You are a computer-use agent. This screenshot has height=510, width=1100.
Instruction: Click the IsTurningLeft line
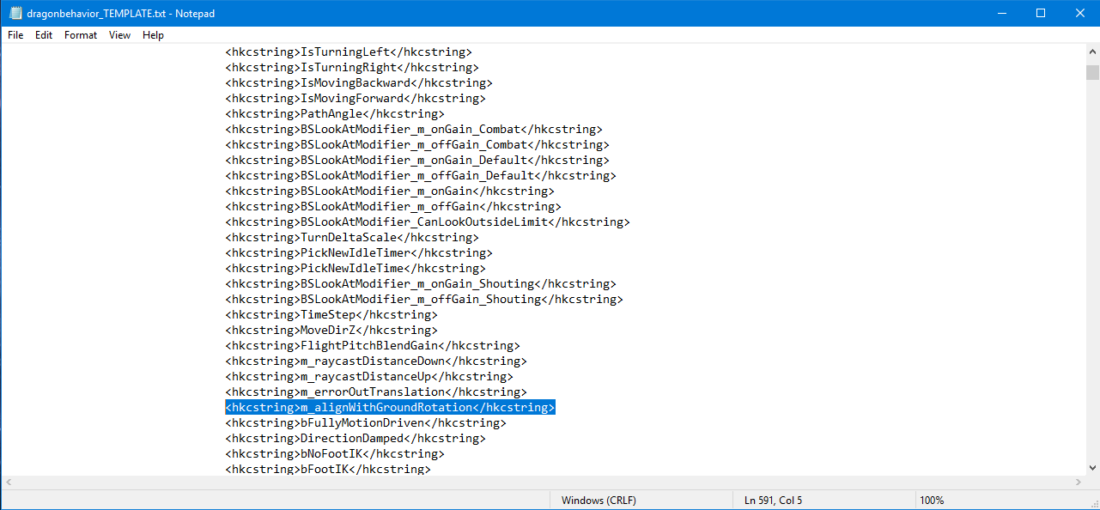(349, 52)
